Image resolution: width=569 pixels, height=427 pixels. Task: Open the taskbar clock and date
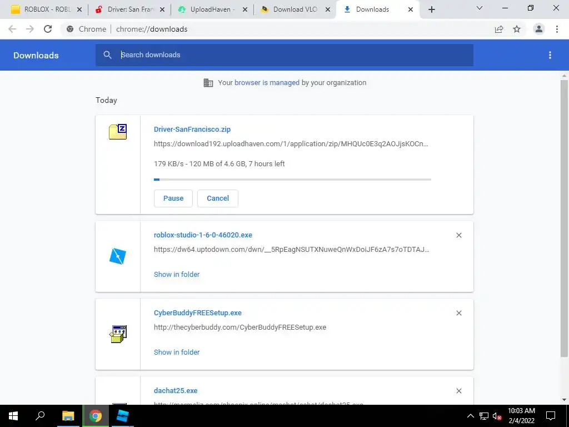coord(521,416)
